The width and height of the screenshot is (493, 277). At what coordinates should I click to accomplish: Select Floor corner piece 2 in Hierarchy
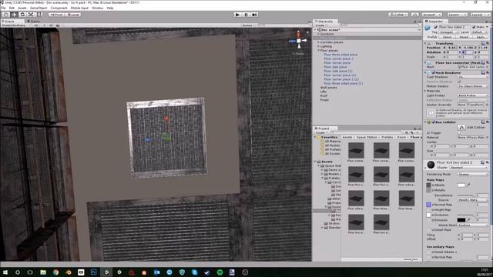click(x=339, y=58)
